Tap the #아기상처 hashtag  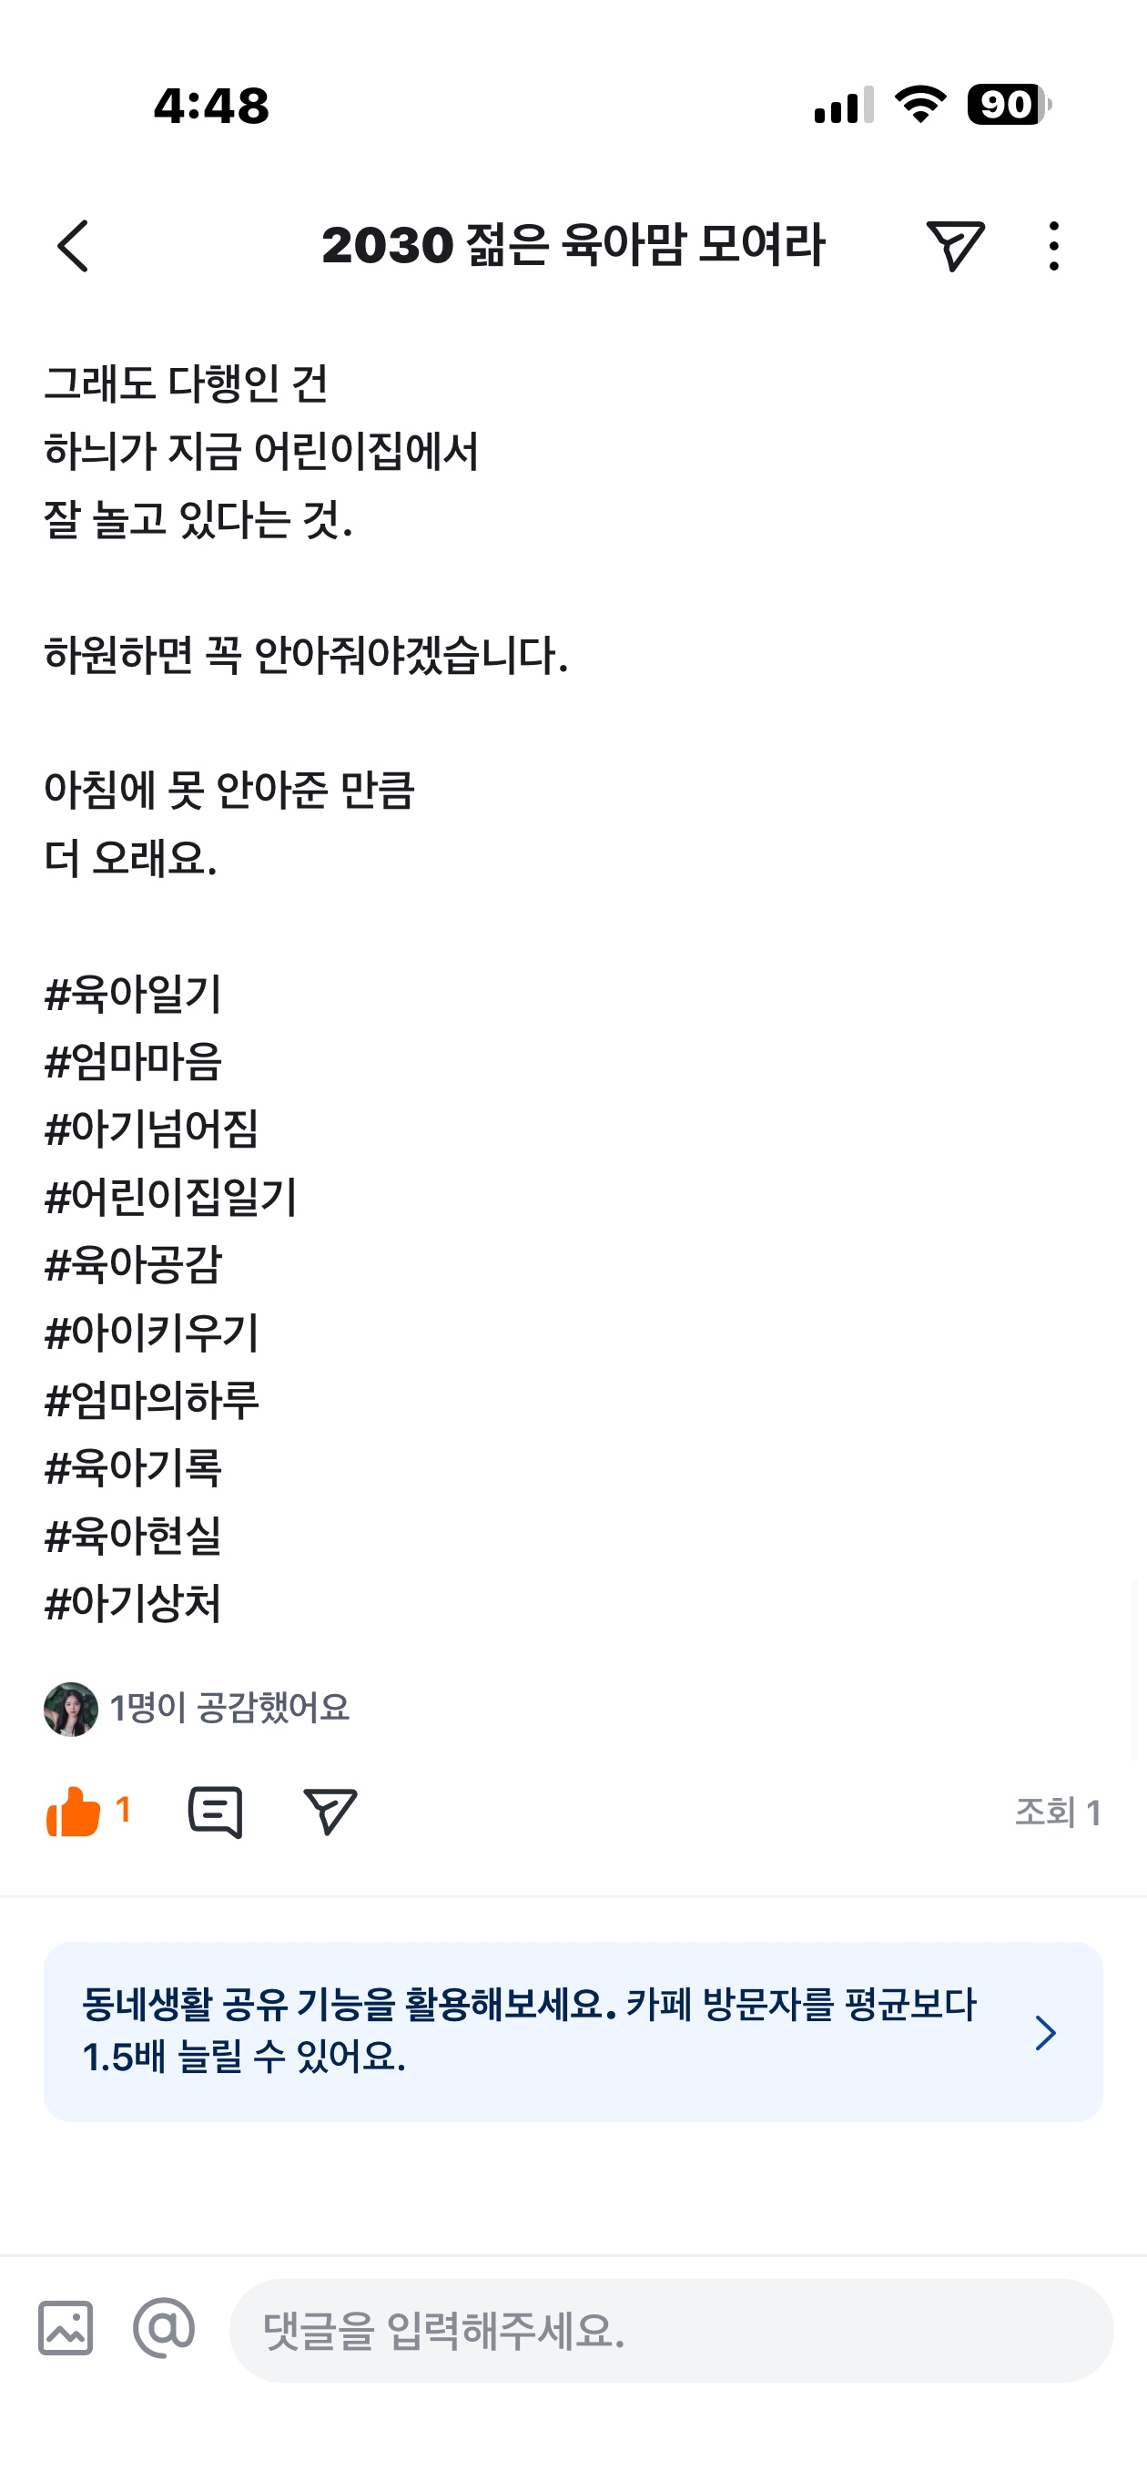coord(134,1604)
